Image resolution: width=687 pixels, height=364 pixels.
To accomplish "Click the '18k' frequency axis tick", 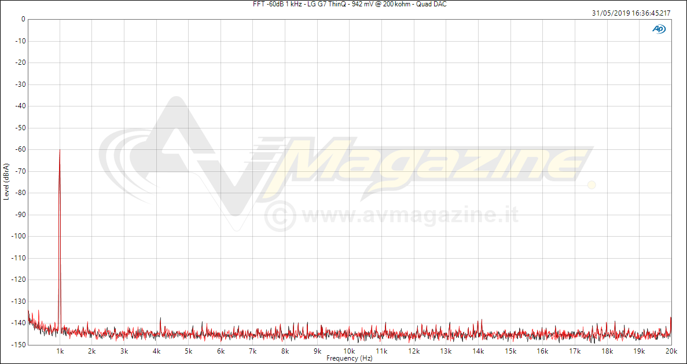I will (607, 351).
